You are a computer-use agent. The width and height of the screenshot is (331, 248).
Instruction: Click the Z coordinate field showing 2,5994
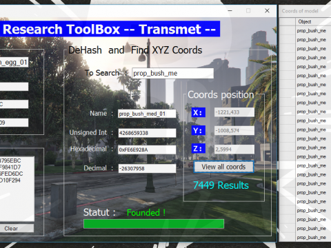[x=234, y=149]
